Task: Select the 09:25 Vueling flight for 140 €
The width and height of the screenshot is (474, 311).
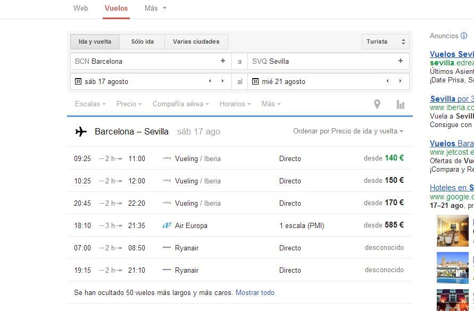Action: (x=240, y=158)
